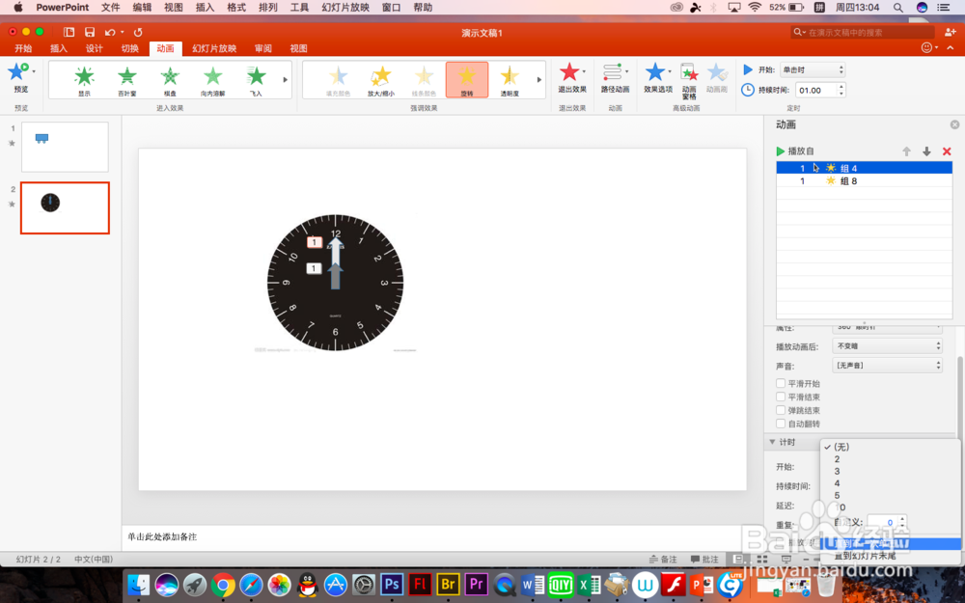Open the 退出效果 exit effects gallery

click(571, 77)
